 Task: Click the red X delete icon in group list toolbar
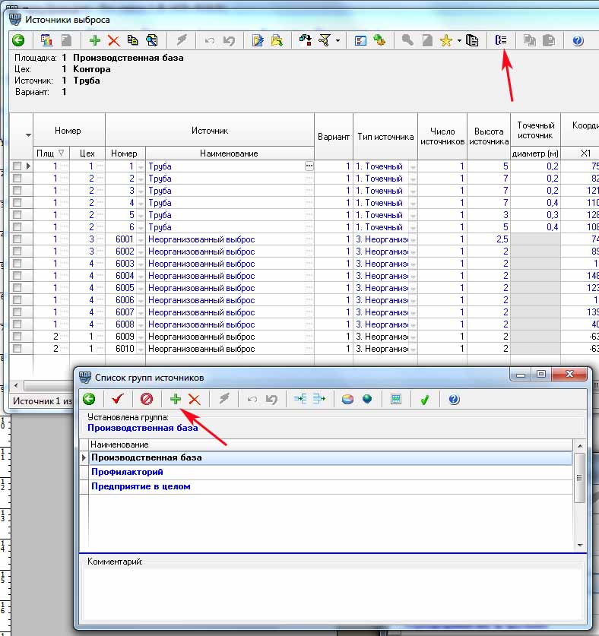click(194, 399)
